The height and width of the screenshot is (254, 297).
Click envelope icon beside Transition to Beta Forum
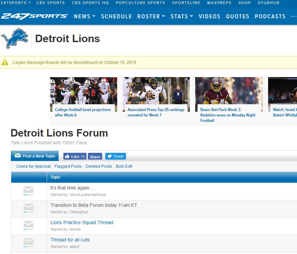pos(29,208)
